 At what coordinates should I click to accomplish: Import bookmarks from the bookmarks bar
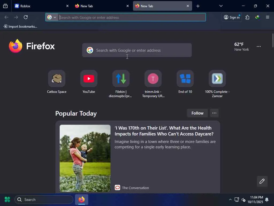(20, 27)
